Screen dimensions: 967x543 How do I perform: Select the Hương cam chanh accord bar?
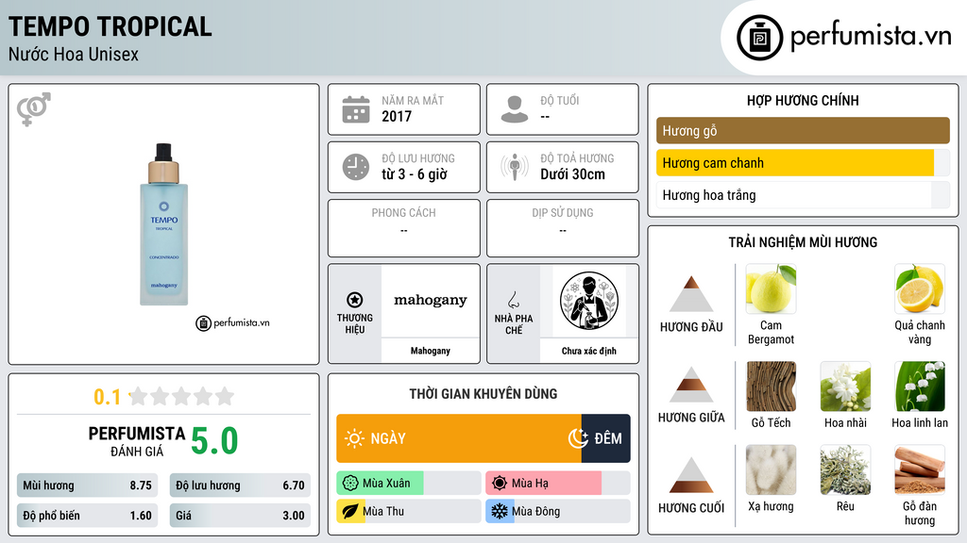click(803, 163)
